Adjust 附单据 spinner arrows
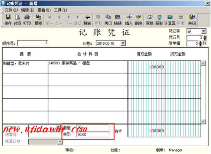The height and width of the screenshot is (154, 211). point(200,43)
